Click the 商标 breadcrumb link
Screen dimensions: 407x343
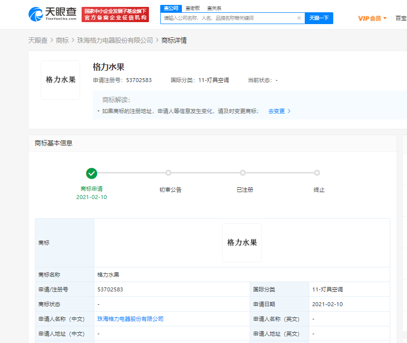62,40
